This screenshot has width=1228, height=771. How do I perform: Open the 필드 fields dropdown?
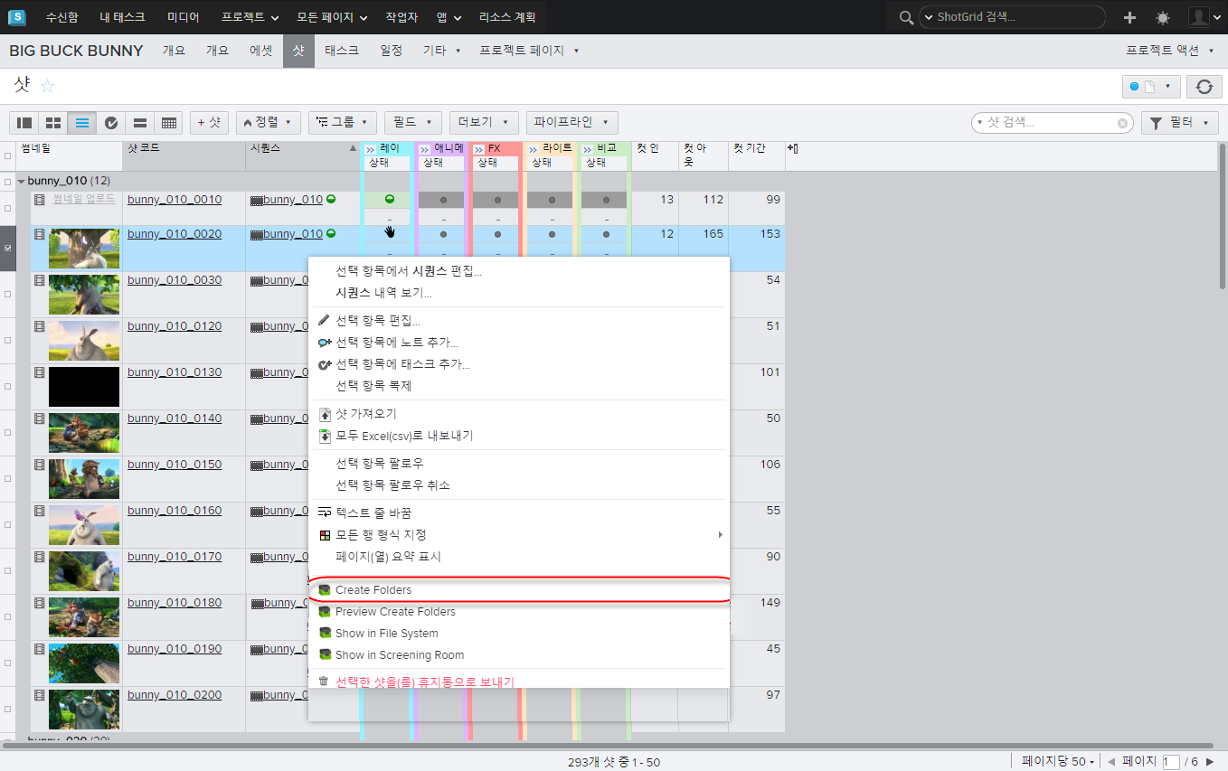point(413,122)
